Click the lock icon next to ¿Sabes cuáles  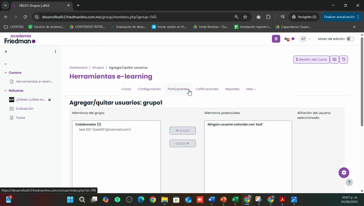click(x=50, y=100)
